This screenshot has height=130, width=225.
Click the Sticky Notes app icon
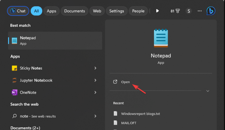(14, 68)
